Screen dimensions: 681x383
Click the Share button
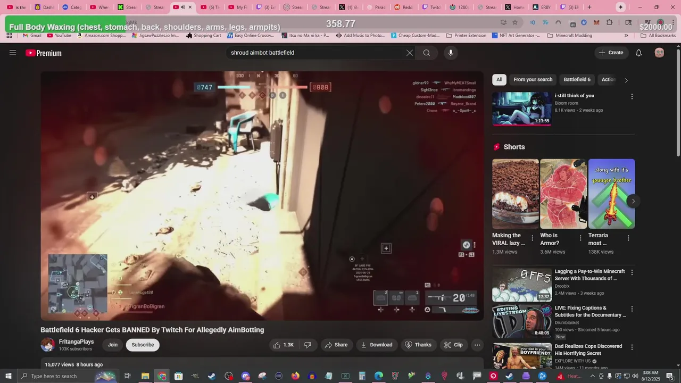point(336,345)
